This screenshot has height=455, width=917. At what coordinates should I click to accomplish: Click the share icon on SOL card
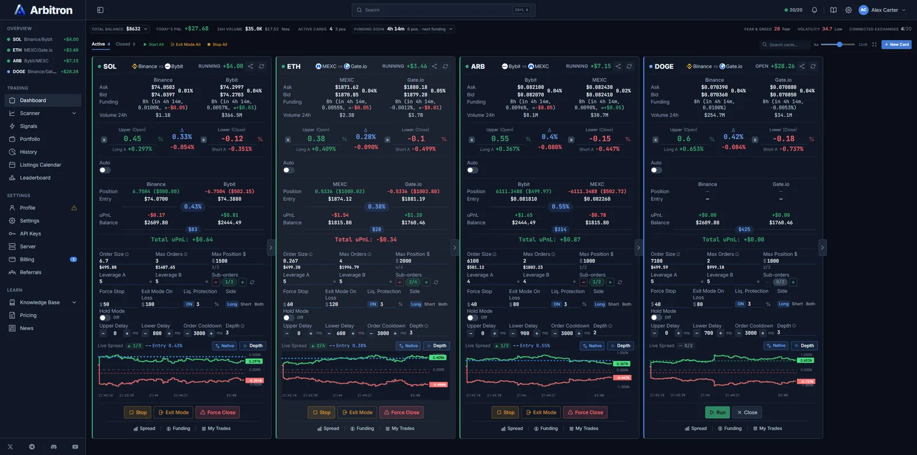250,66
